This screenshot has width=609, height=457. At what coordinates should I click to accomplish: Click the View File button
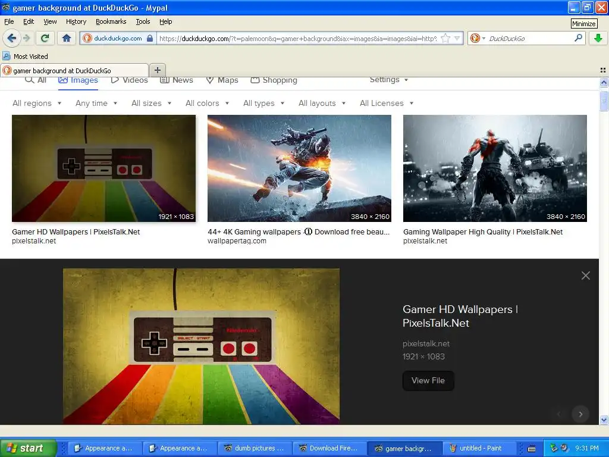pyautogui.click(x=428, y=380)
